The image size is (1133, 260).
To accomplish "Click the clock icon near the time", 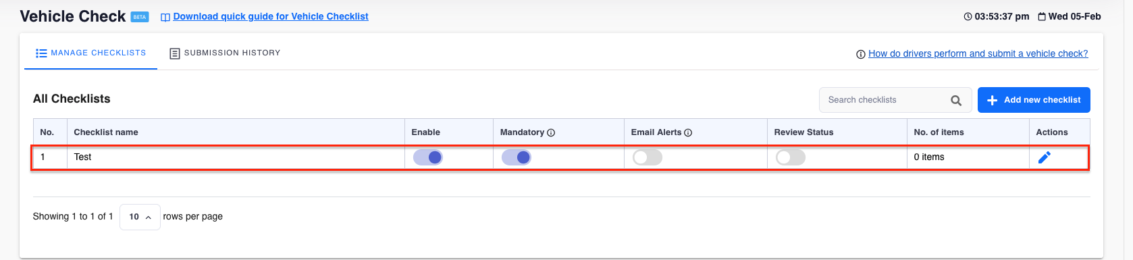I will pos(968,16).
